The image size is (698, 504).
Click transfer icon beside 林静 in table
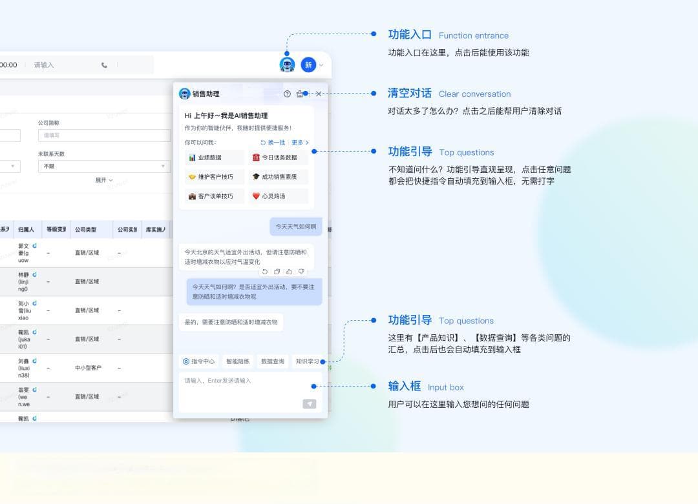pos(34,275)
